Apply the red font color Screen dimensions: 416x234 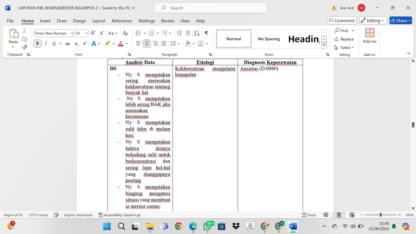pos(121,43)
